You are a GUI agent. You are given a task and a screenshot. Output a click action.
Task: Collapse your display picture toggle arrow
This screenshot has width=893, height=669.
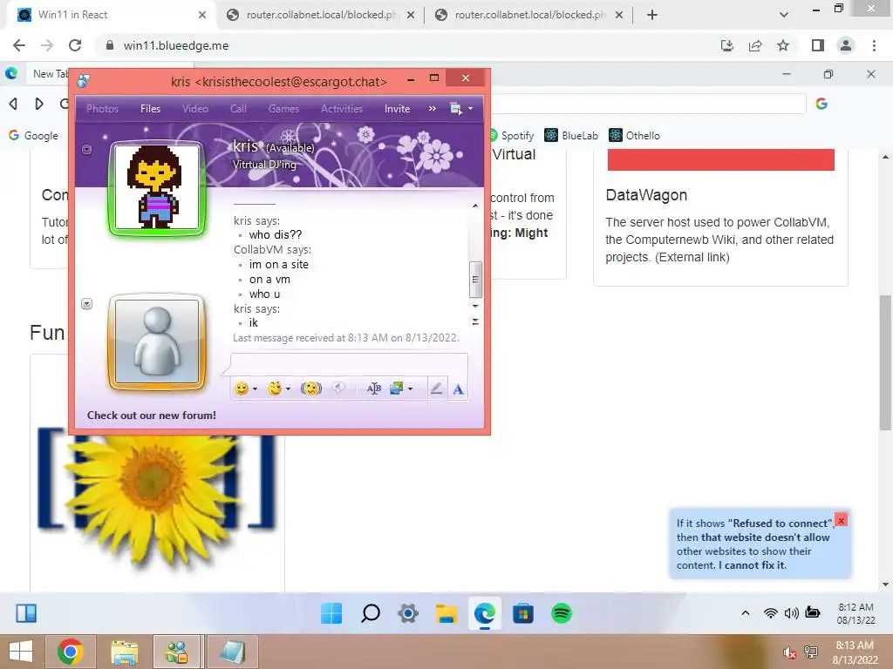click(x=86, y=304)
